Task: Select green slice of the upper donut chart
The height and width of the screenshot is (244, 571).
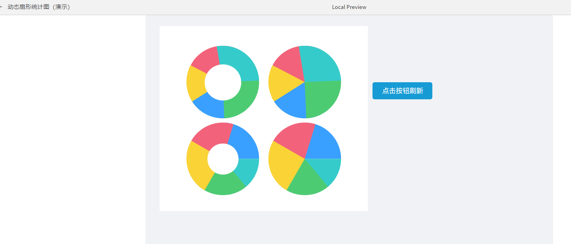Action: point(241,100)
